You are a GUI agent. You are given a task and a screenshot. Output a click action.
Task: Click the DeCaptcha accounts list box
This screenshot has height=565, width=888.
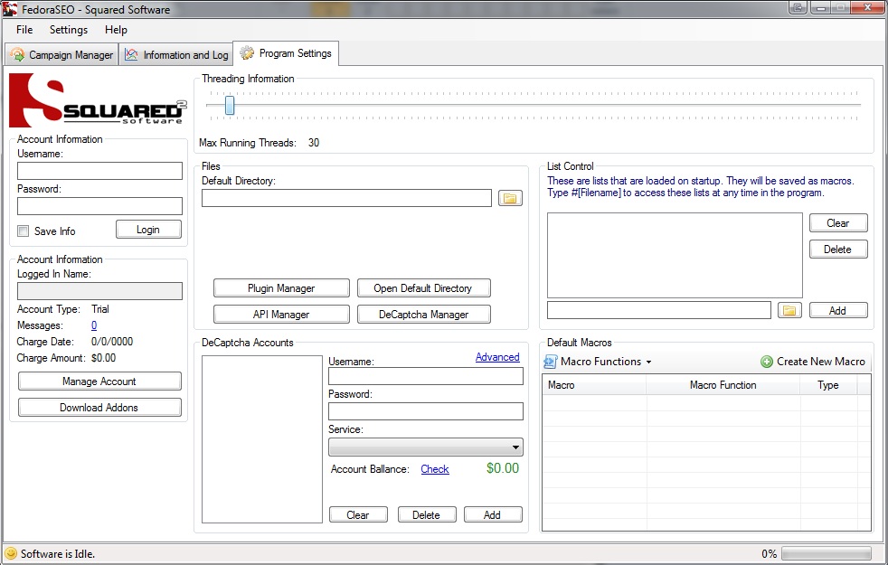[x=262, y=439]
